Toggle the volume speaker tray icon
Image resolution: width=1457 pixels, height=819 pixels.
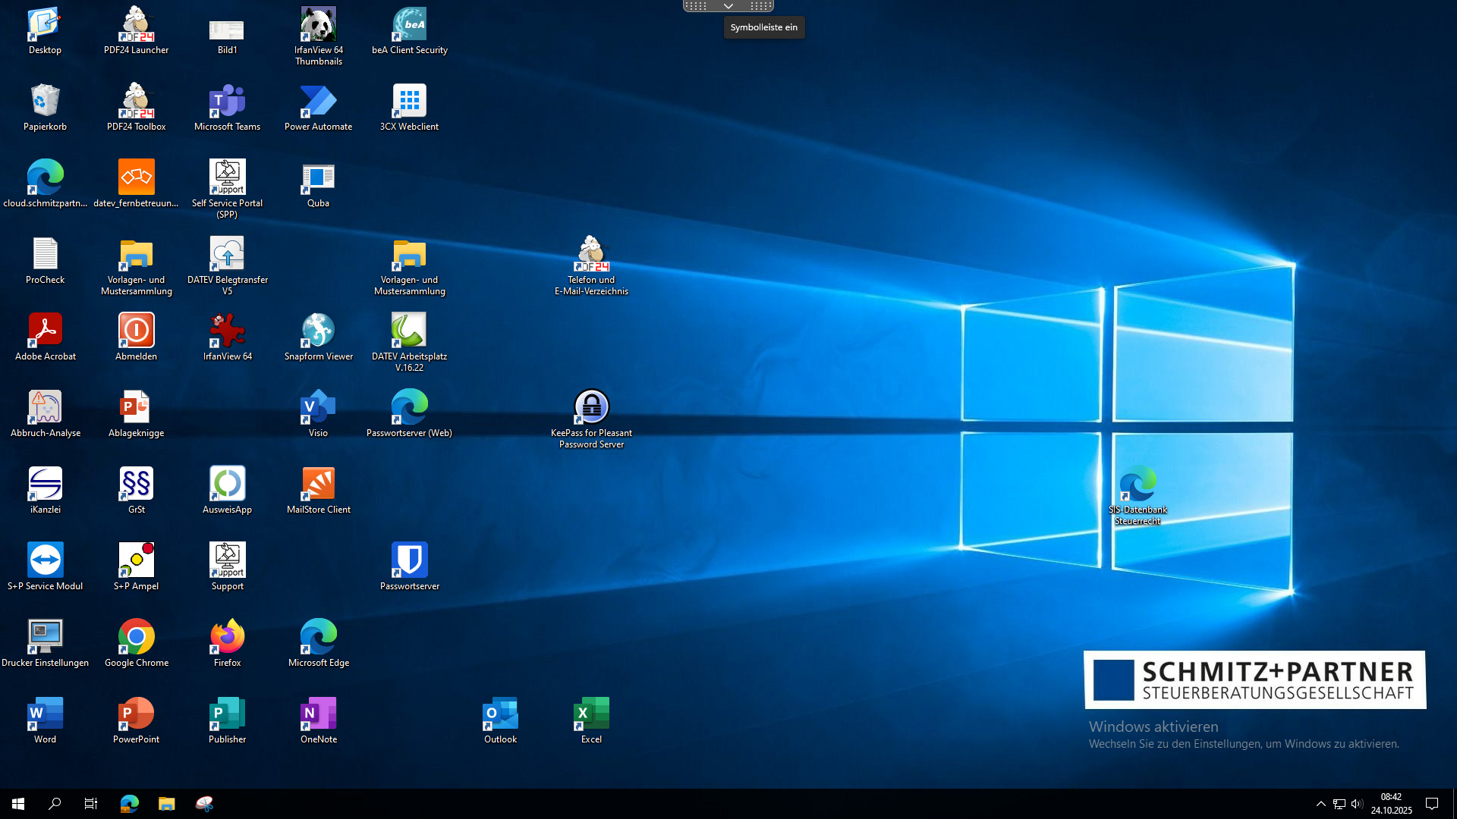coord(1357,804)
